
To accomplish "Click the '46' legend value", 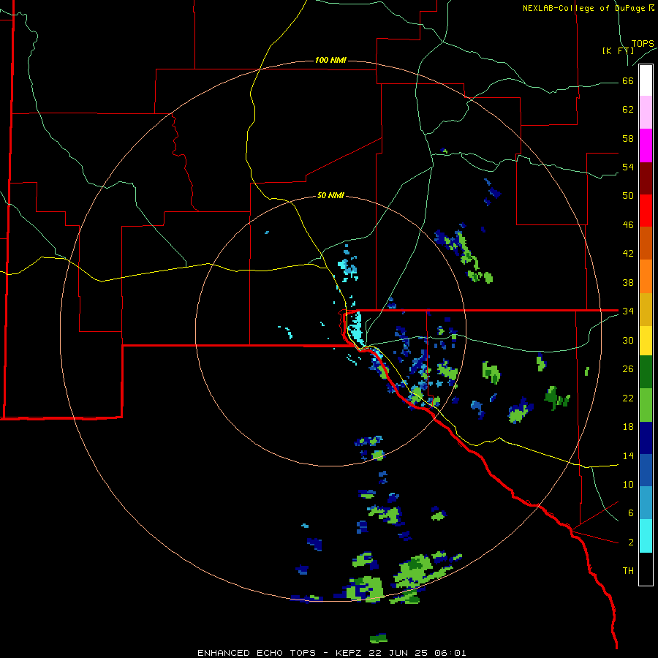I will tap(628, 225).
